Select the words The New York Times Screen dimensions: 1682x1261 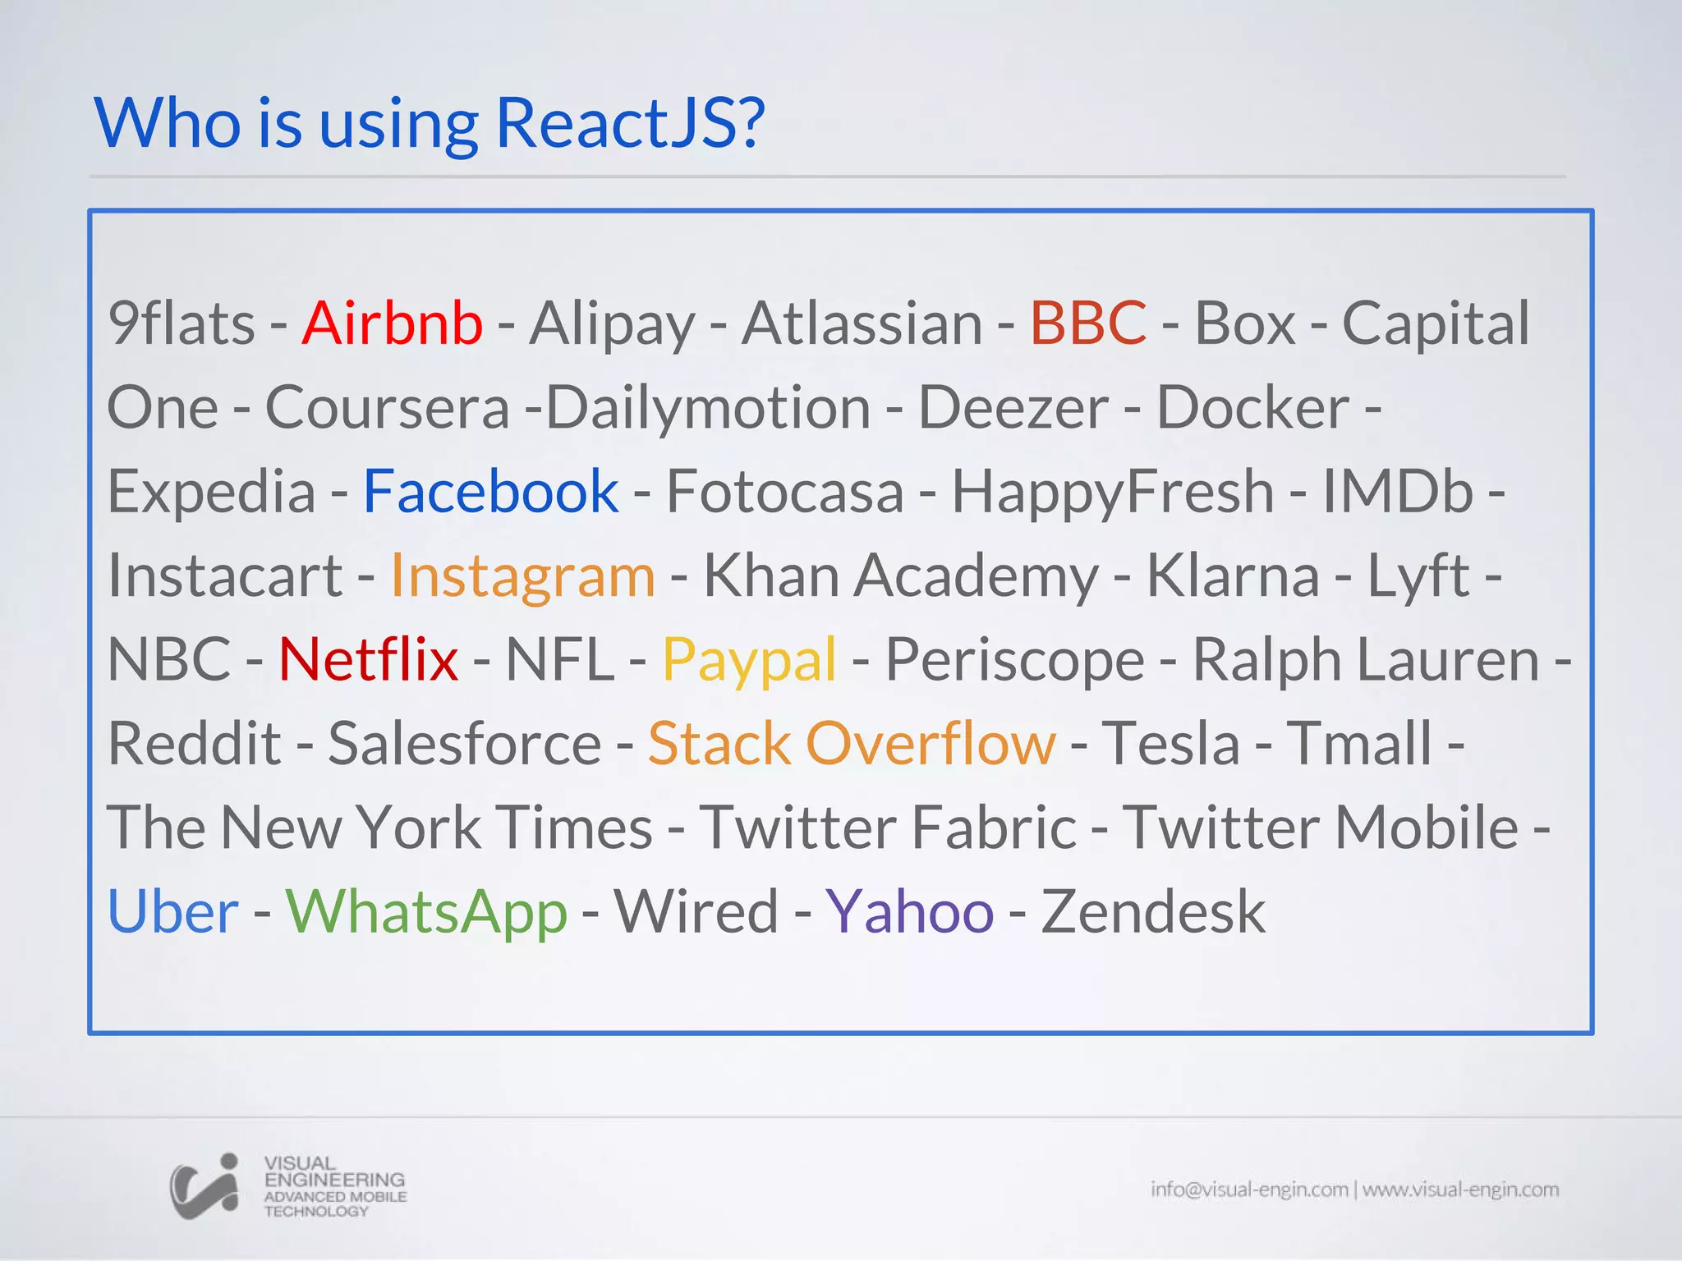[x=379, y=828]
